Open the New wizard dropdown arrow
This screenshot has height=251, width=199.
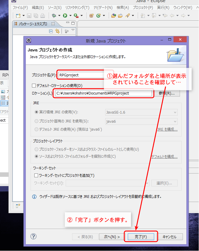point(23,16)
